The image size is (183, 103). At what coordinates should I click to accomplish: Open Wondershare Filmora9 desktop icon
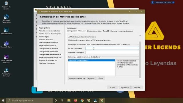click(x=6, y=72)
